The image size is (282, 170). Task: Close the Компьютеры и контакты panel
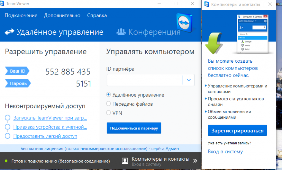(270, 4)
